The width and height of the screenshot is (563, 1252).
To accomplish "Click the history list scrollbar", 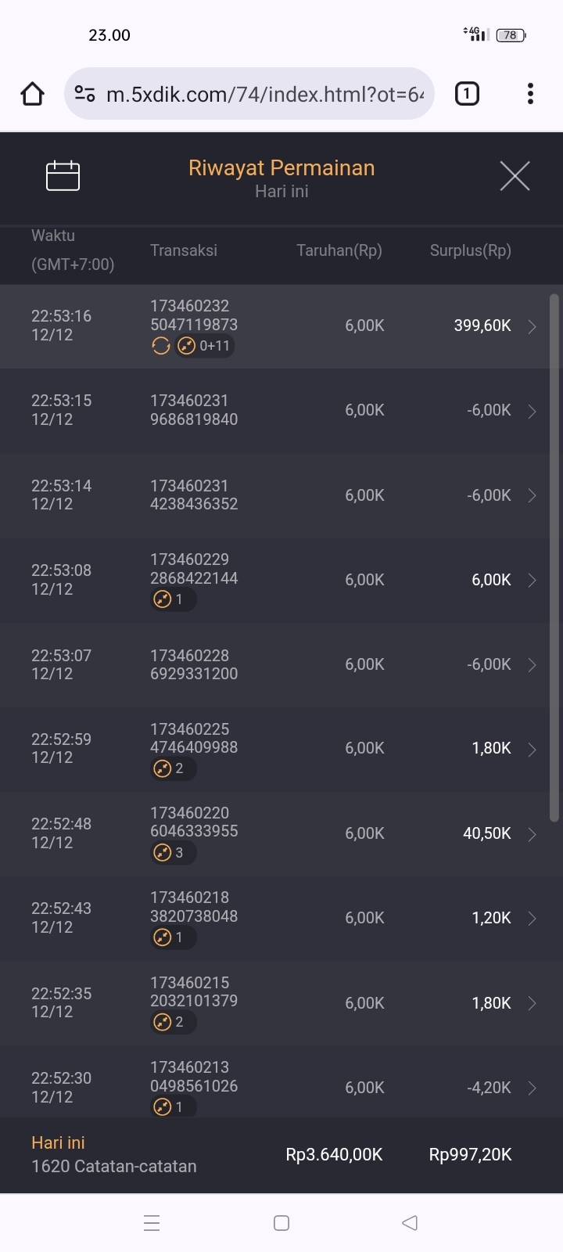I will [554, 557].
